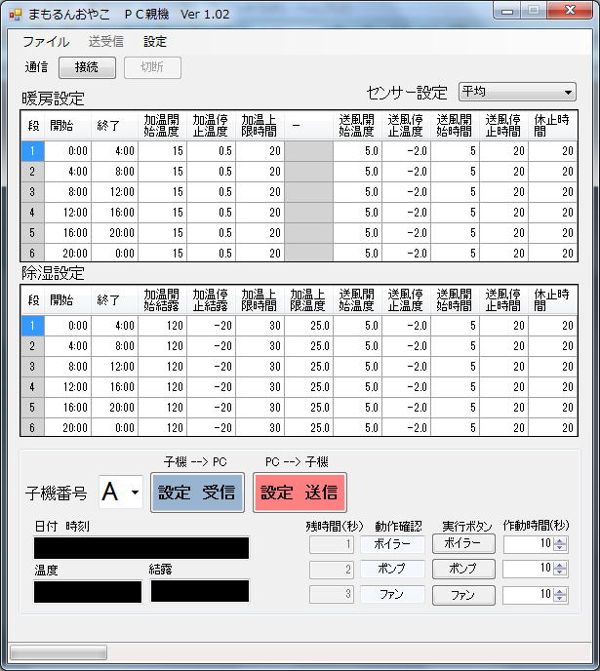Click 暖房設定 row 3 送風停止温度 cell -2.0
600x671 pixels.
[406, 192]
